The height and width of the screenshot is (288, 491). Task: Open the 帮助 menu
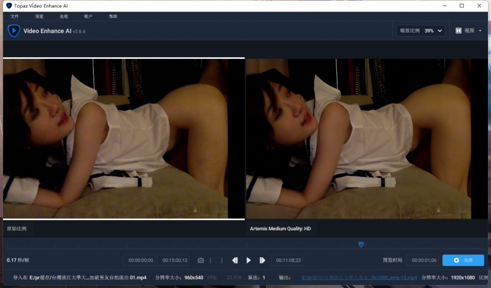[x=113, y=16]
